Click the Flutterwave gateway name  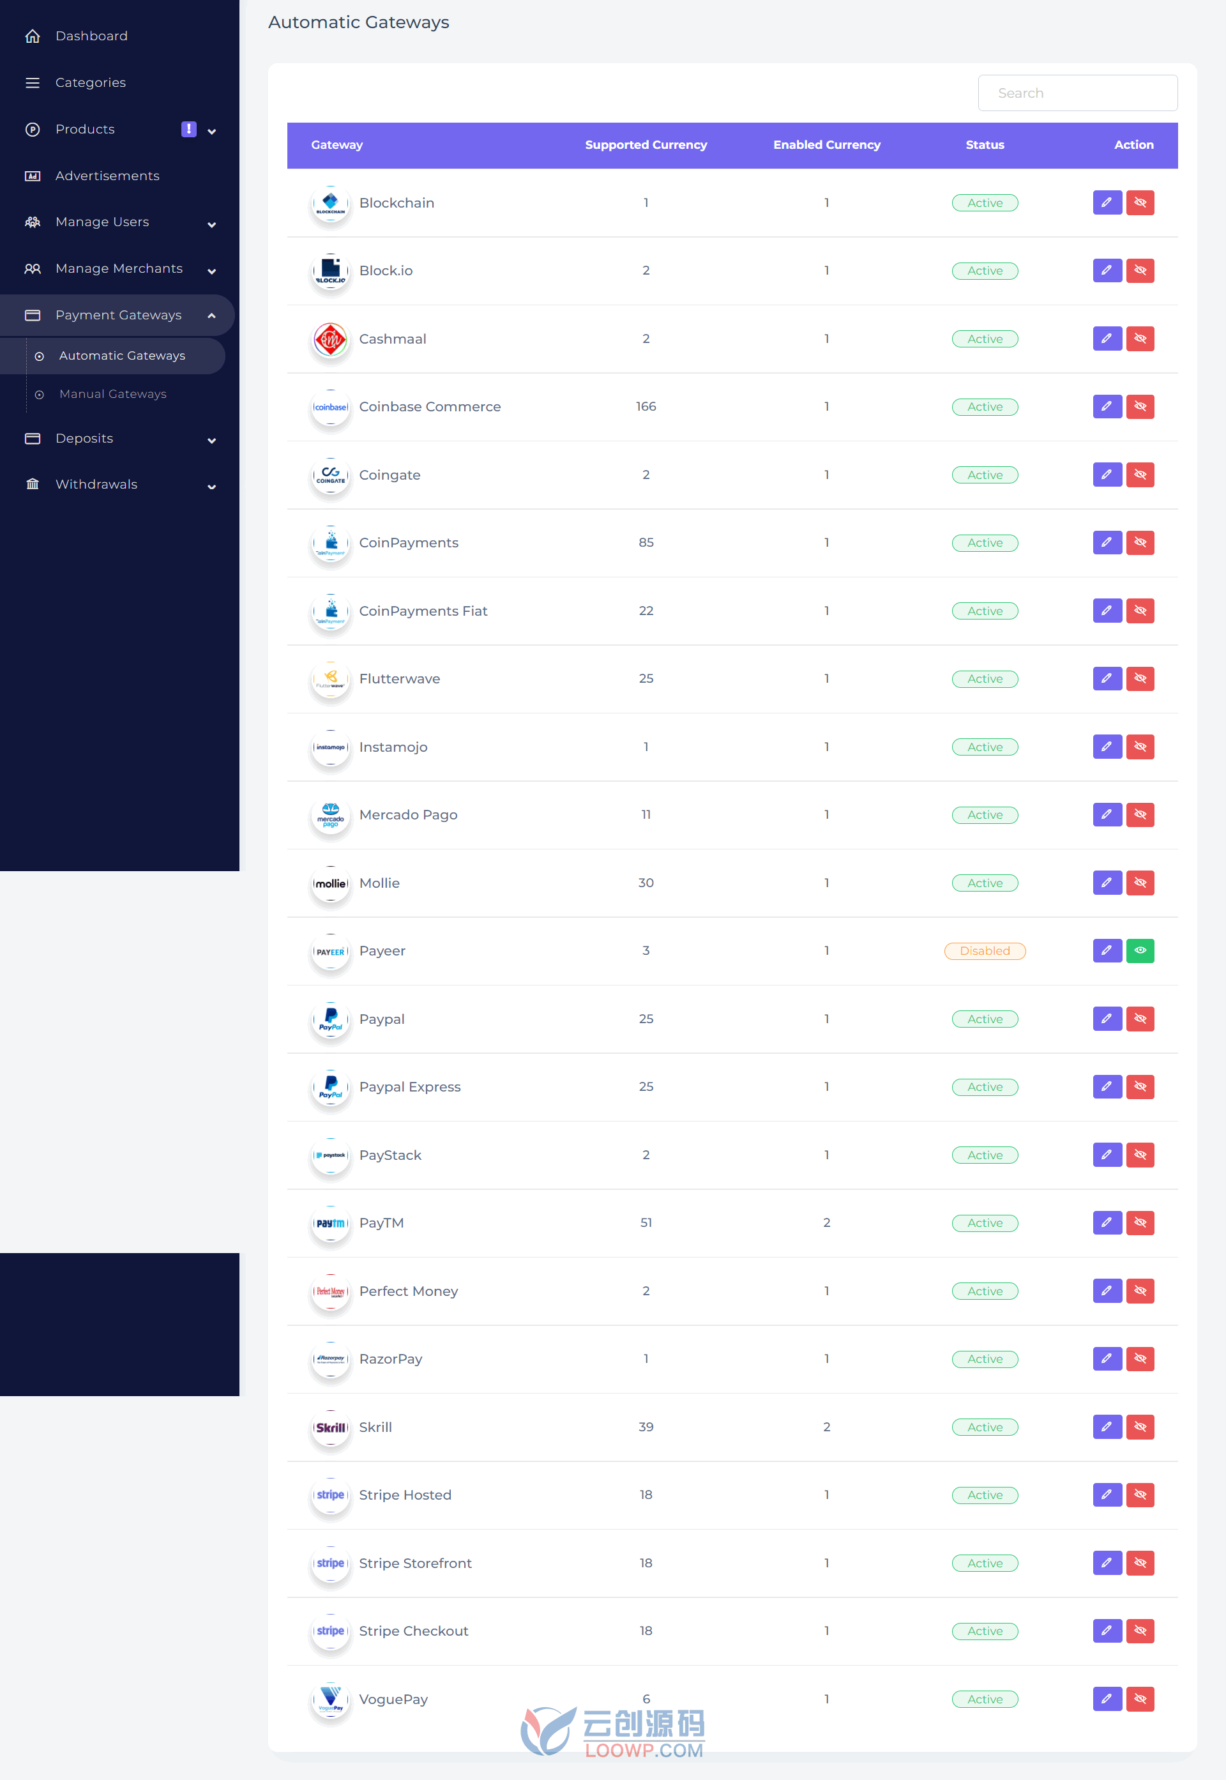point(400,679)
